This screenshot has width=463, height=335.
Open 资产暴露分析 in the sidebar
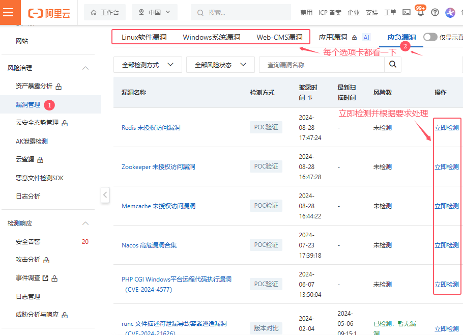pos(34,86)
